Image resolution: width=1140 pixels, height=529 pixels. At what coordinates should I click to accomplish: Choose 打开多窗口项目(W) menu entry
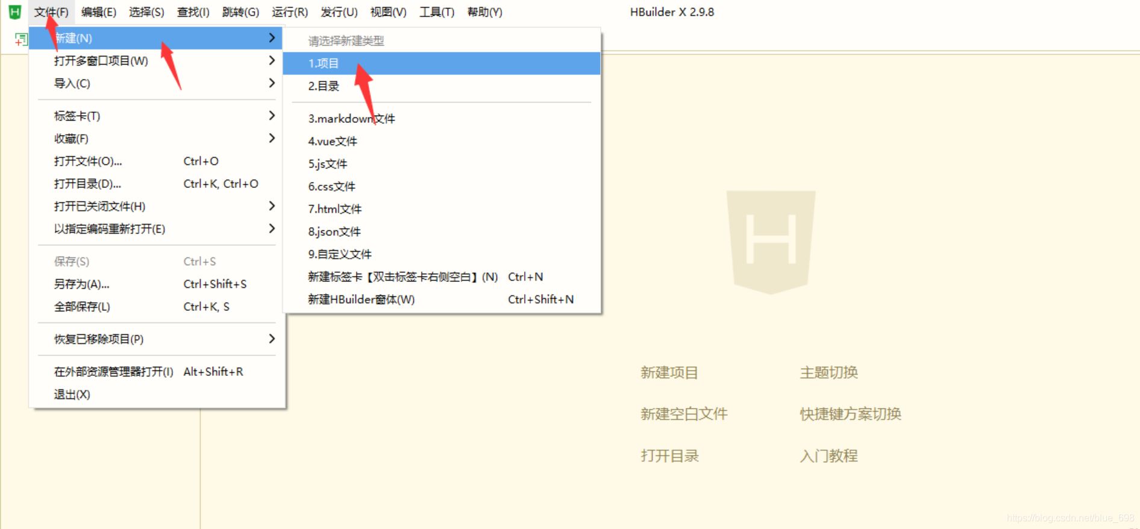click(x=156, y=61)
